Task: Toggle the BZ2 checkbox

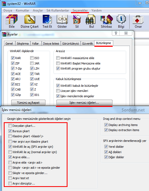Action: 13,84
